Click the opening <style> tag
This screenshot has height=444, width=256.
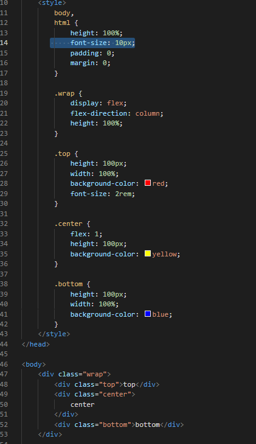pyautogui.click(x=52, y=3)
